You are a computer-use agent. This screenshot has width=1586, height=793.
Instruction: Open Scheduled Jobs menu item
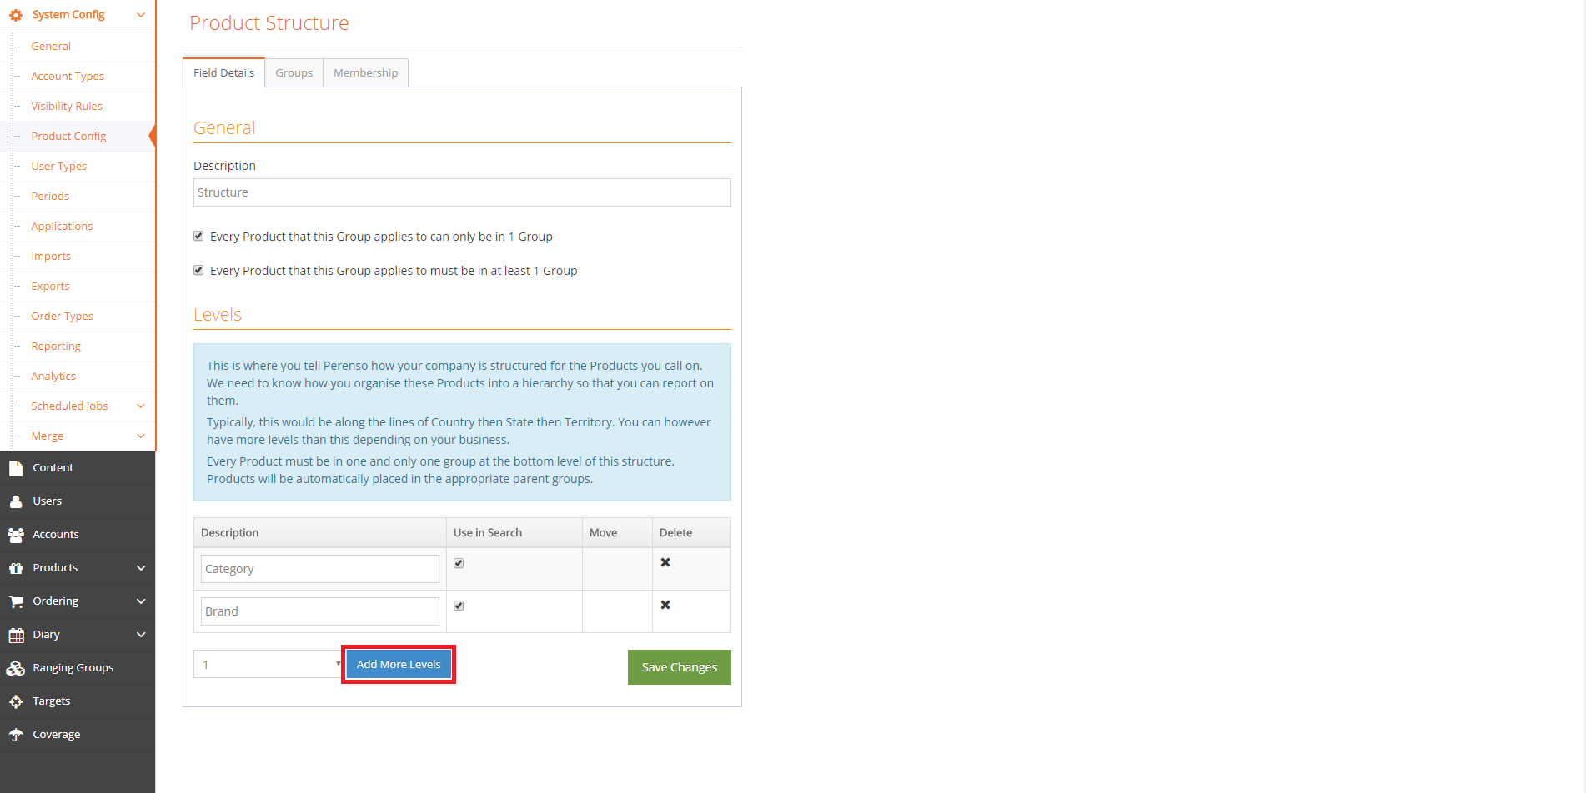(x=69, y=406)
